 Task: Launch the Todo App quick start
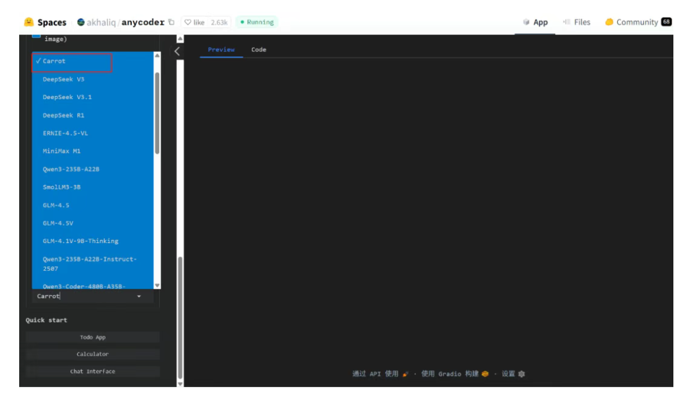coord(92,338)
